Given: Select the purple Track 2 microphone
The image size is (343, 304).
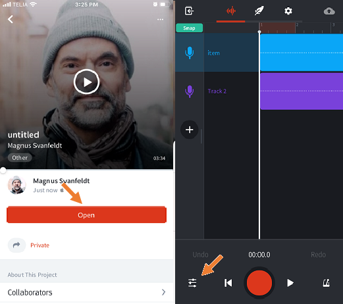Looking at the screenshot, I should (x=189, y=91).
